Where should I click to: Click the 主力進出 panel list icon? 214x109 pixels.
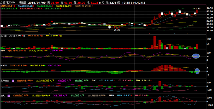[13, 81]
